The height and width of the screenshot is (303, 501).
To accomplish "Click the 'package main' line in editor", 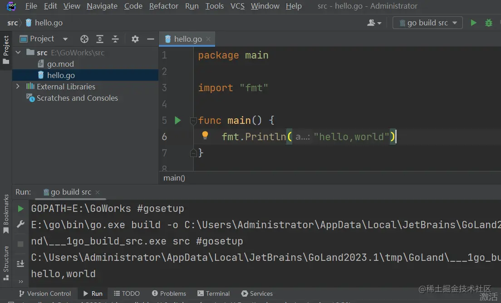I will (x=233, y=55).
